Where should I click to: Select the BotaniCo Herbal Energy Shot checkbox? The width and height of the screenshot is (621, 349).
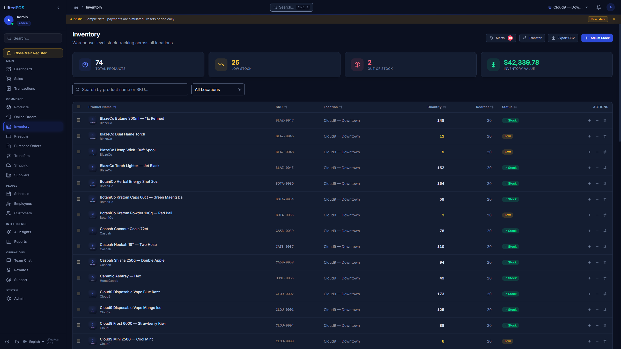tap(79, 183)
